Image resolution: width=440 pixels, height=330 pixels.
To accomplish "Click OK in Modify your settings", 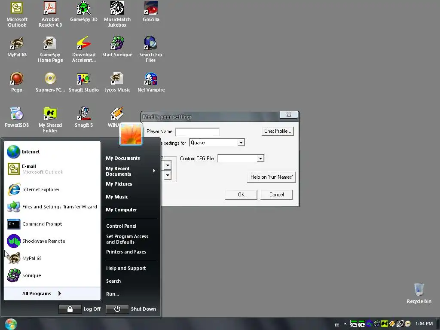I will point(241,195).
